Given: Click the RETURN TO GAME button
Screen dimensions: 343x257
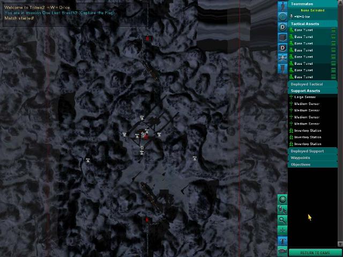Looking at the screenshot, I should (315, 253).
